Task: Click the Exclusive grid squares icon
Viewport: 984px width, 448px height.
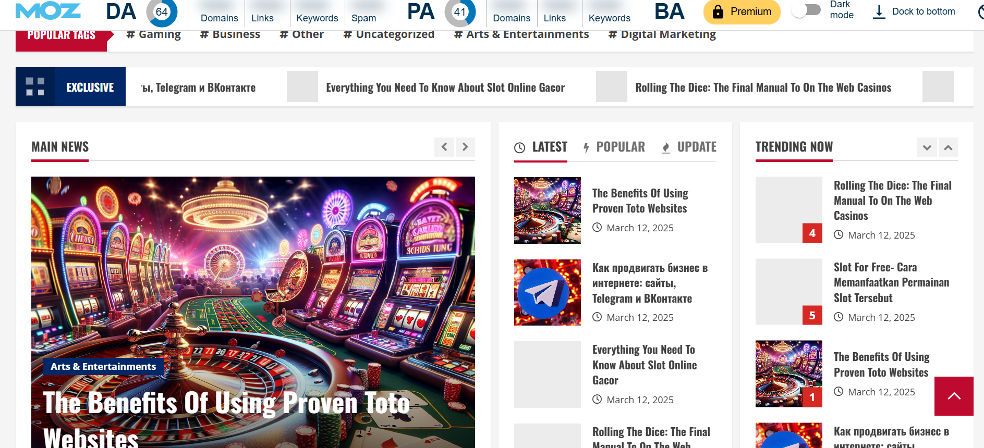Action: tap(35, 86)
